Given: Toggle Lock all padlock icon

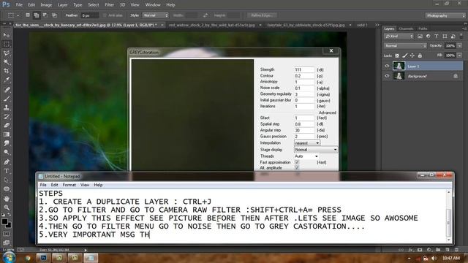Looking at the screenshot, I should pos(420,56).
